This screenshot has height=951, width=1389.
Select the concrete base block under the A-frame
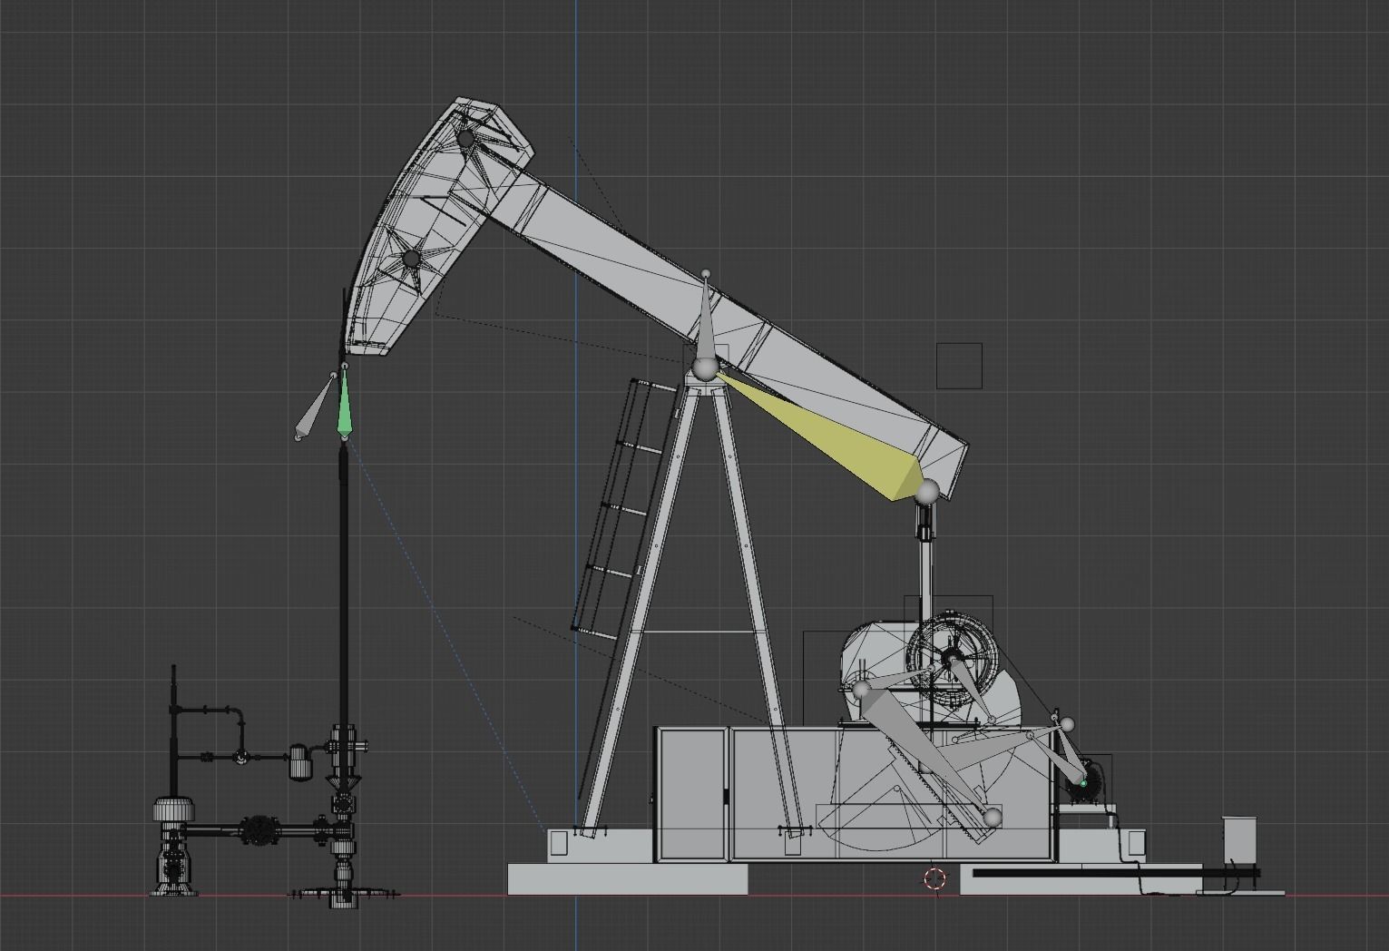(628, 879)
